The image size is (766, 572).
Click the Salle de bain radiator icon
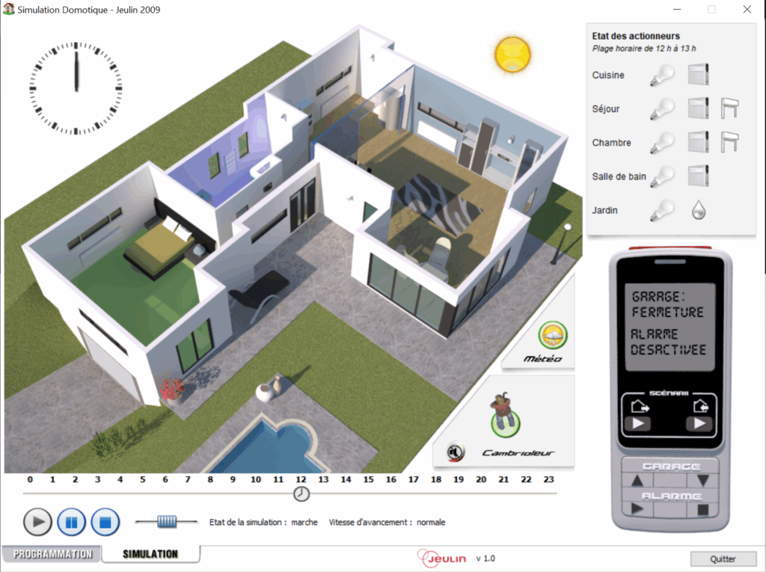click(698, 176)
